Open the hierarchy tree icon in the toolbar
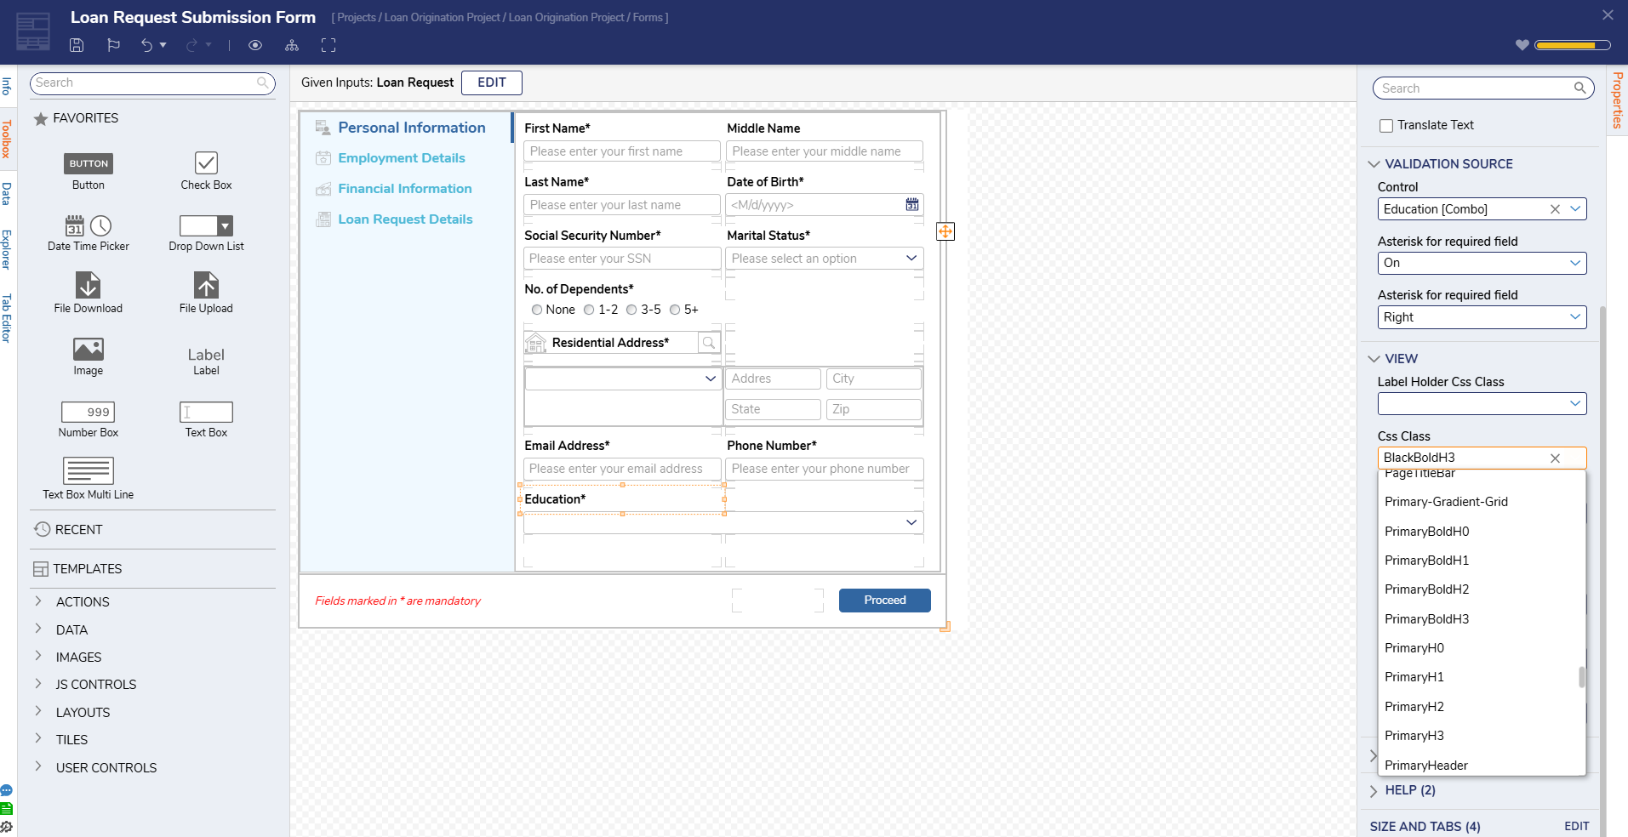1628x837 pixels. [x=292, y=45]
